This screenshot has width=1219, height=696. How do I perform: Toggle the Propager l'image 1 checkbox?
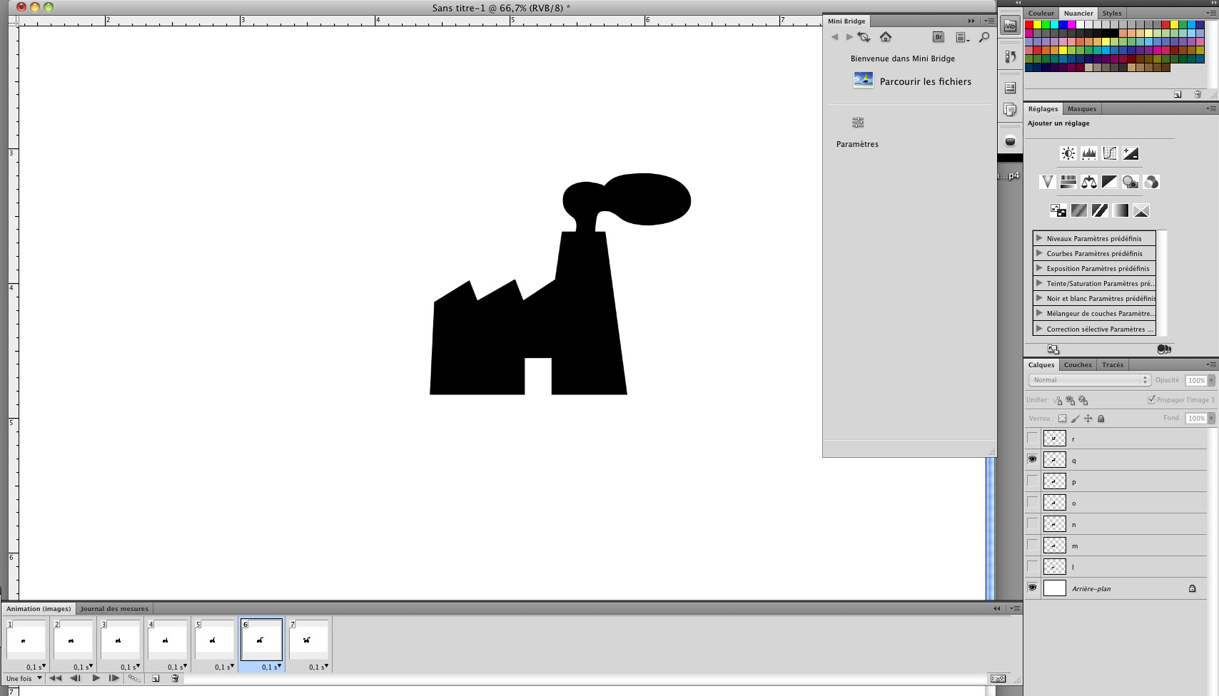click(x=1151, y=399)
